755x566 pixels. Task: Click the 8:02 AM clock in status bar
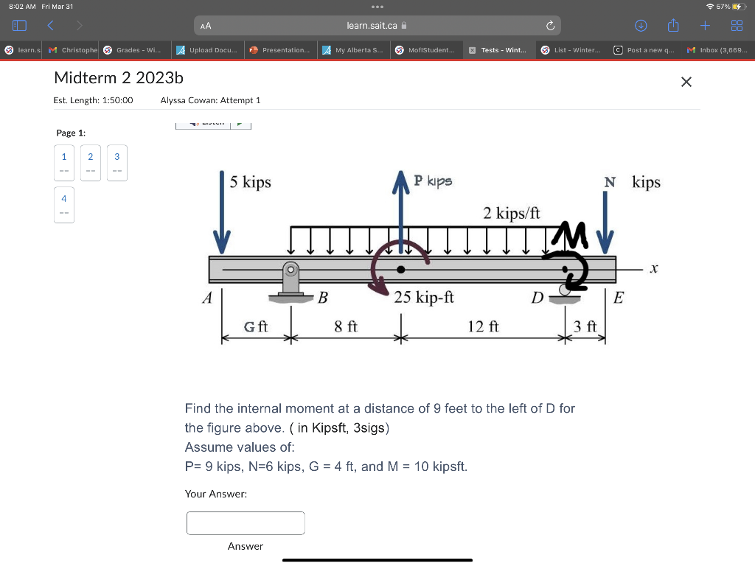[x=22, y=7]
